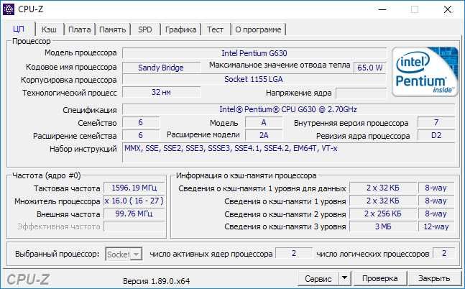This screenshot has height=289, width=465.
Task: Click the logical processors count 2
Action: click(x=443, y=253)
